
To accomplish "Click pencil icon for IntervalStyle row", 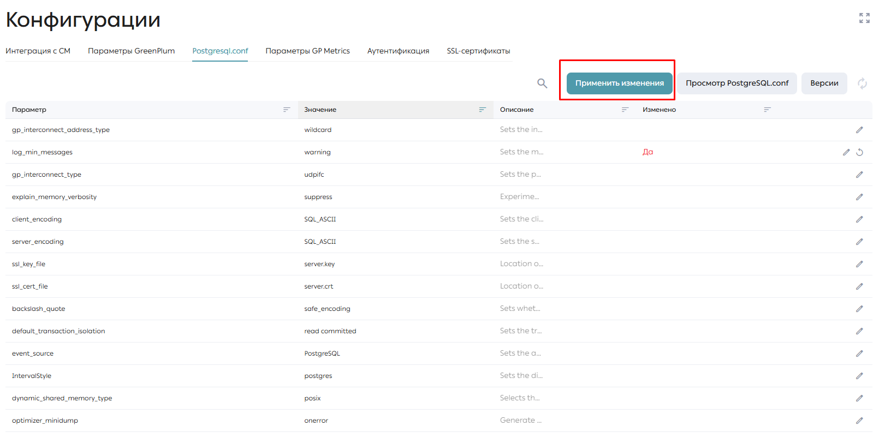I will click(859, 376).
